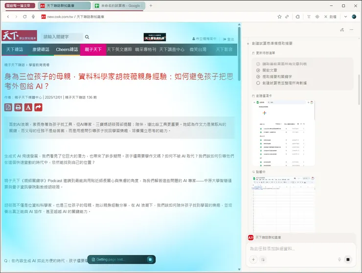The height and width of the screenshot is (273, 362).
Task: Click the print article icon
Action: coord(18,108)
